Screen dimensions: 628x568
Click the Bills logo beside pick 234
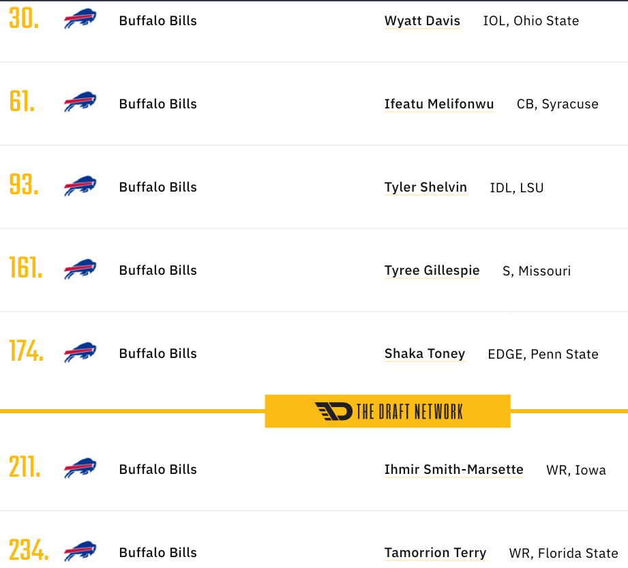pos(80,551)
